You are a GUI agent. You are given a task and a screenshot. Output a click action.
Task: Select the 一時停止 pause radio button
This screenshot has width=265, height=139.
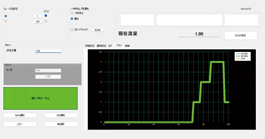pyautogui.click(x=72, y=13)
